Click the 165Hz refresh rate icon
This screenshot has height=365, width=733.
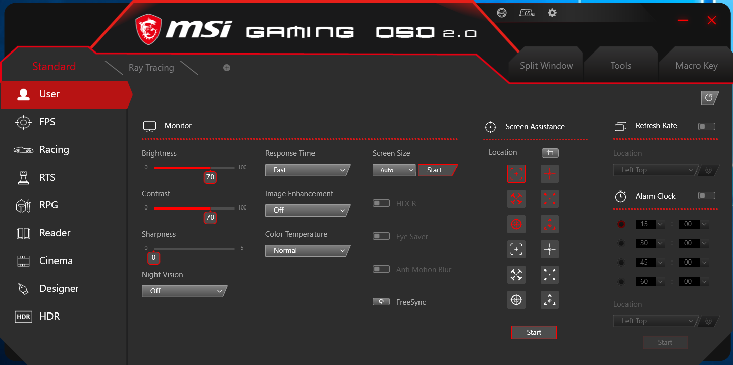pos(527,13)
